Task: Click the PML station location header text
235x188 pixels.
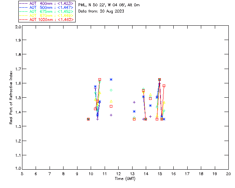Action: point(109,5)
